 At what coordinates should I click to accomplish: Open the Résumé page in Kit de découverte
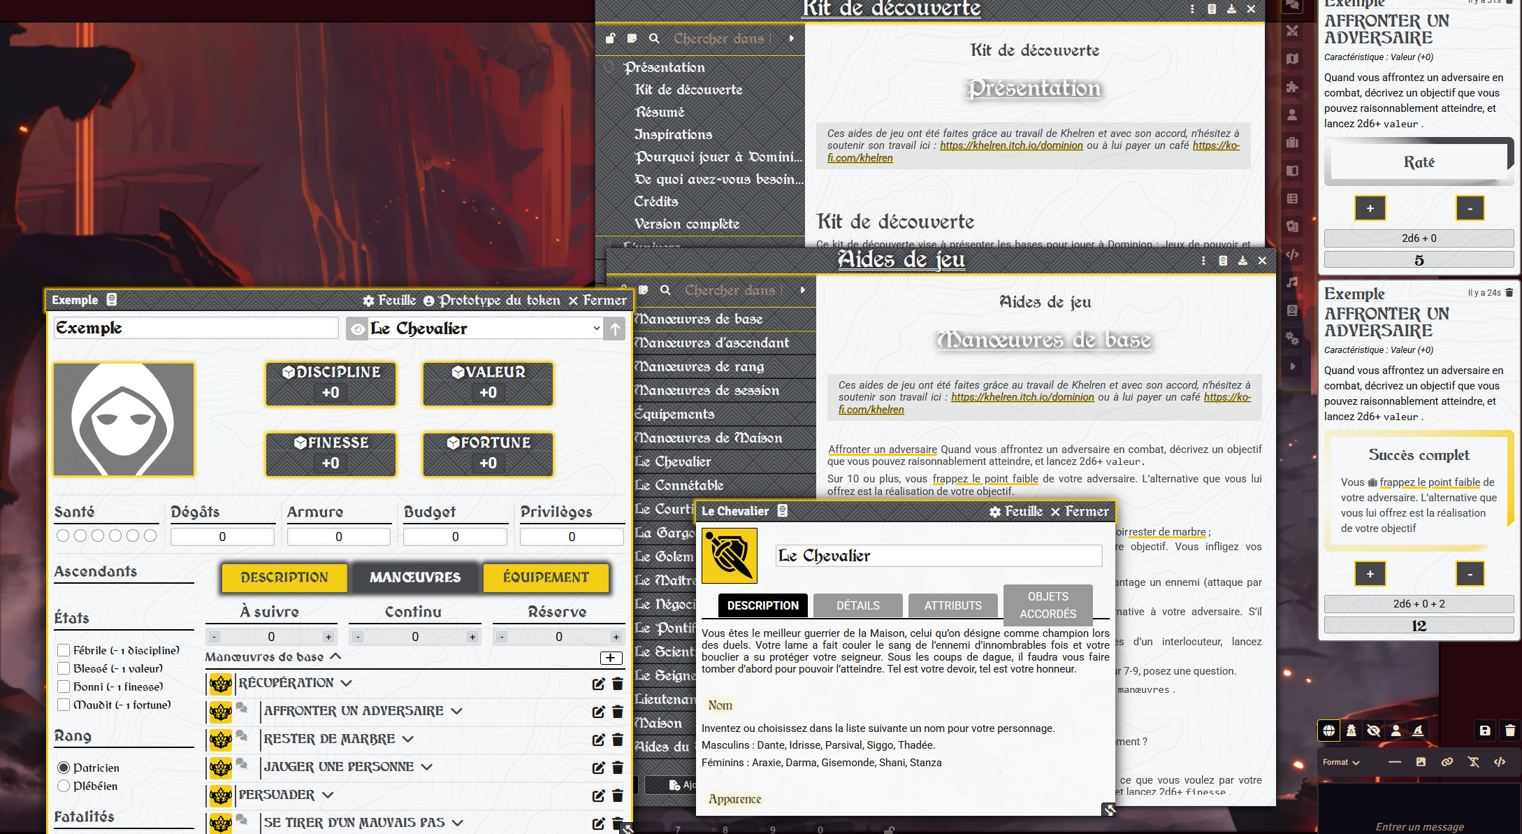[x=660, y=112]
